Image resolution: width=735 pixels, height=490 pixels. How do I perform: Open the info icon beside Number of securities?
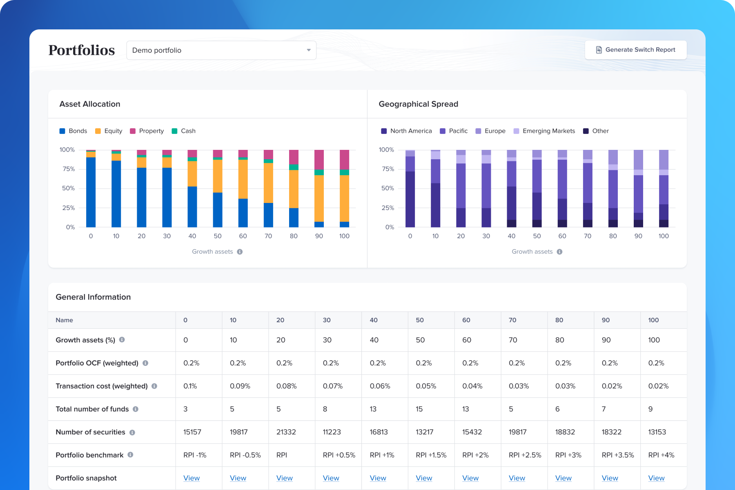133,432
